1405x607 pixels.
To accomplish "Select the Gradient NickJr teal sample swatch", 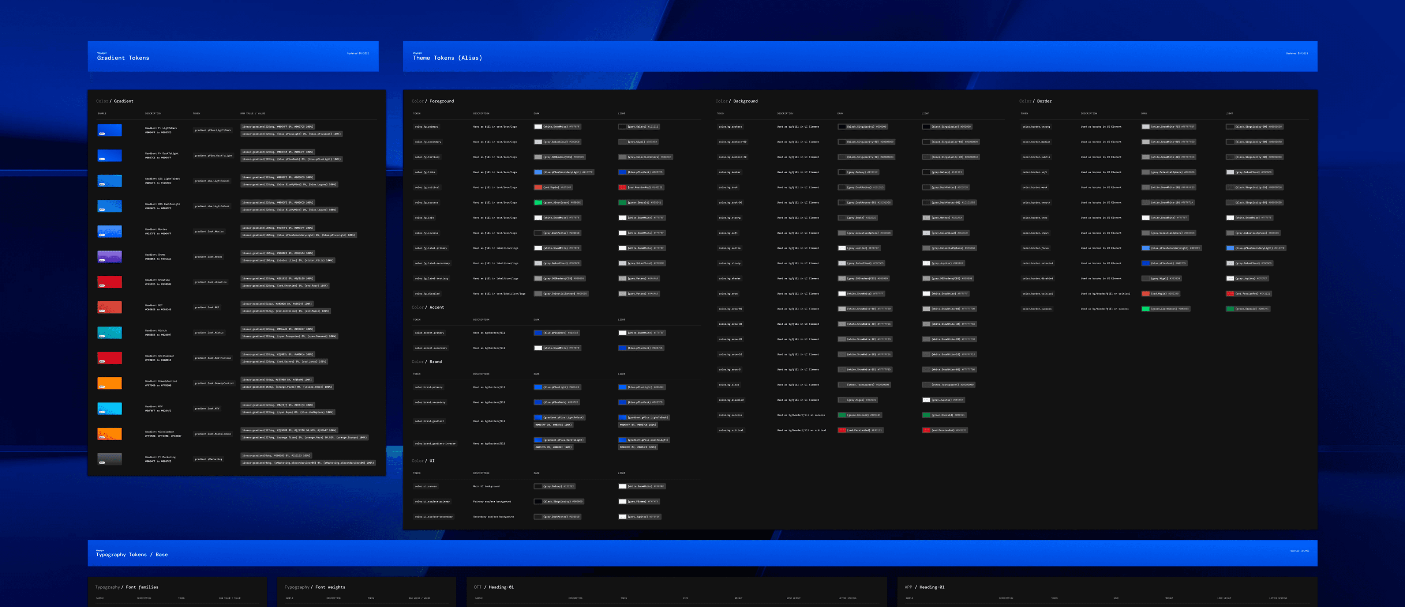I will coord(109,332).
